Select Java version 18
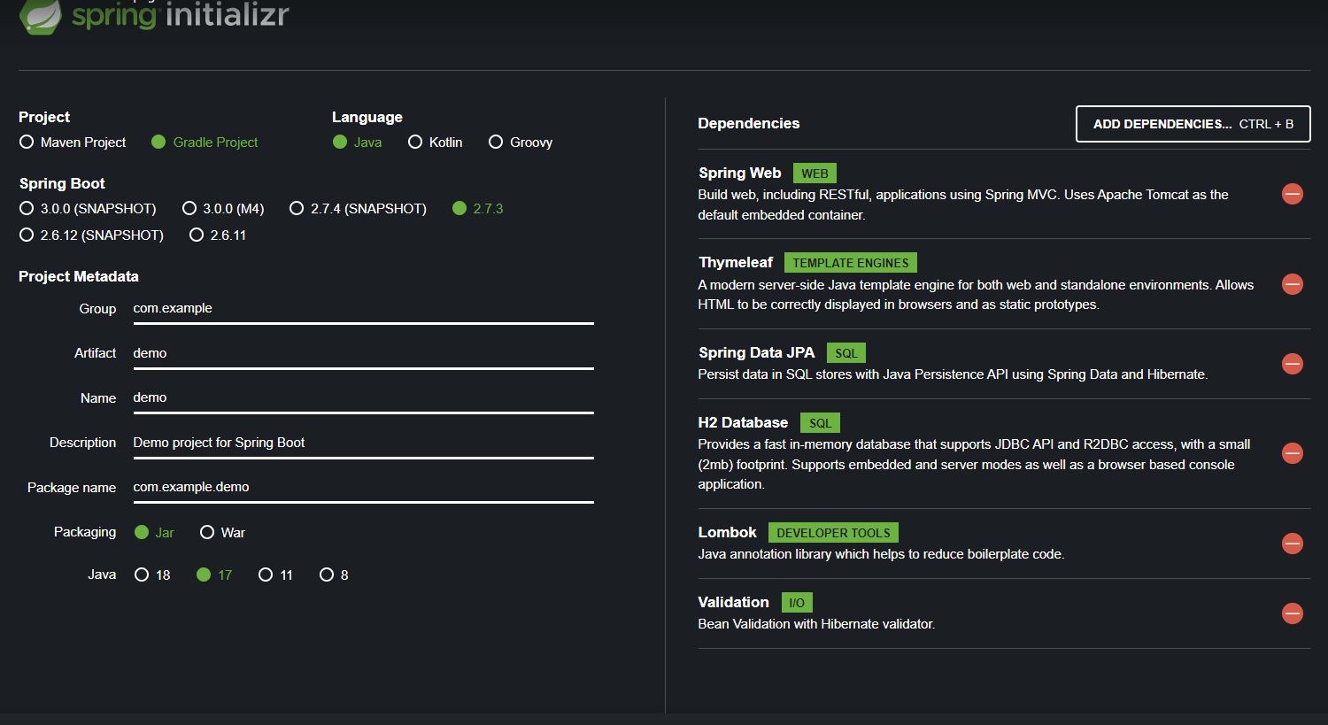Viewport: 1328px width, 725px height. tap(153, 575)
